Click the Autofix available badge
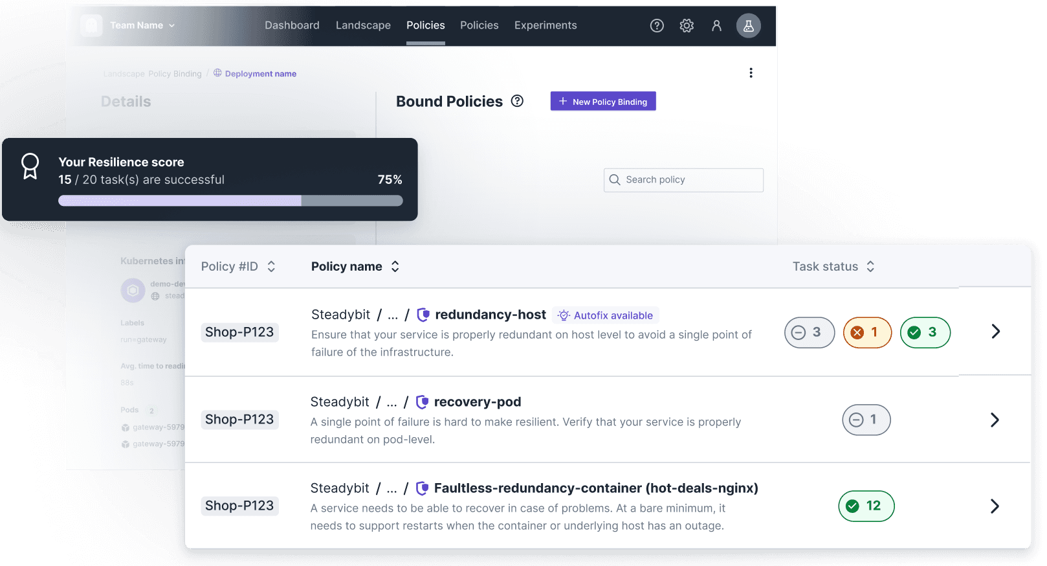Viewport: 1047px width, 566px height. pyautogui.click(x=606, y=315)
